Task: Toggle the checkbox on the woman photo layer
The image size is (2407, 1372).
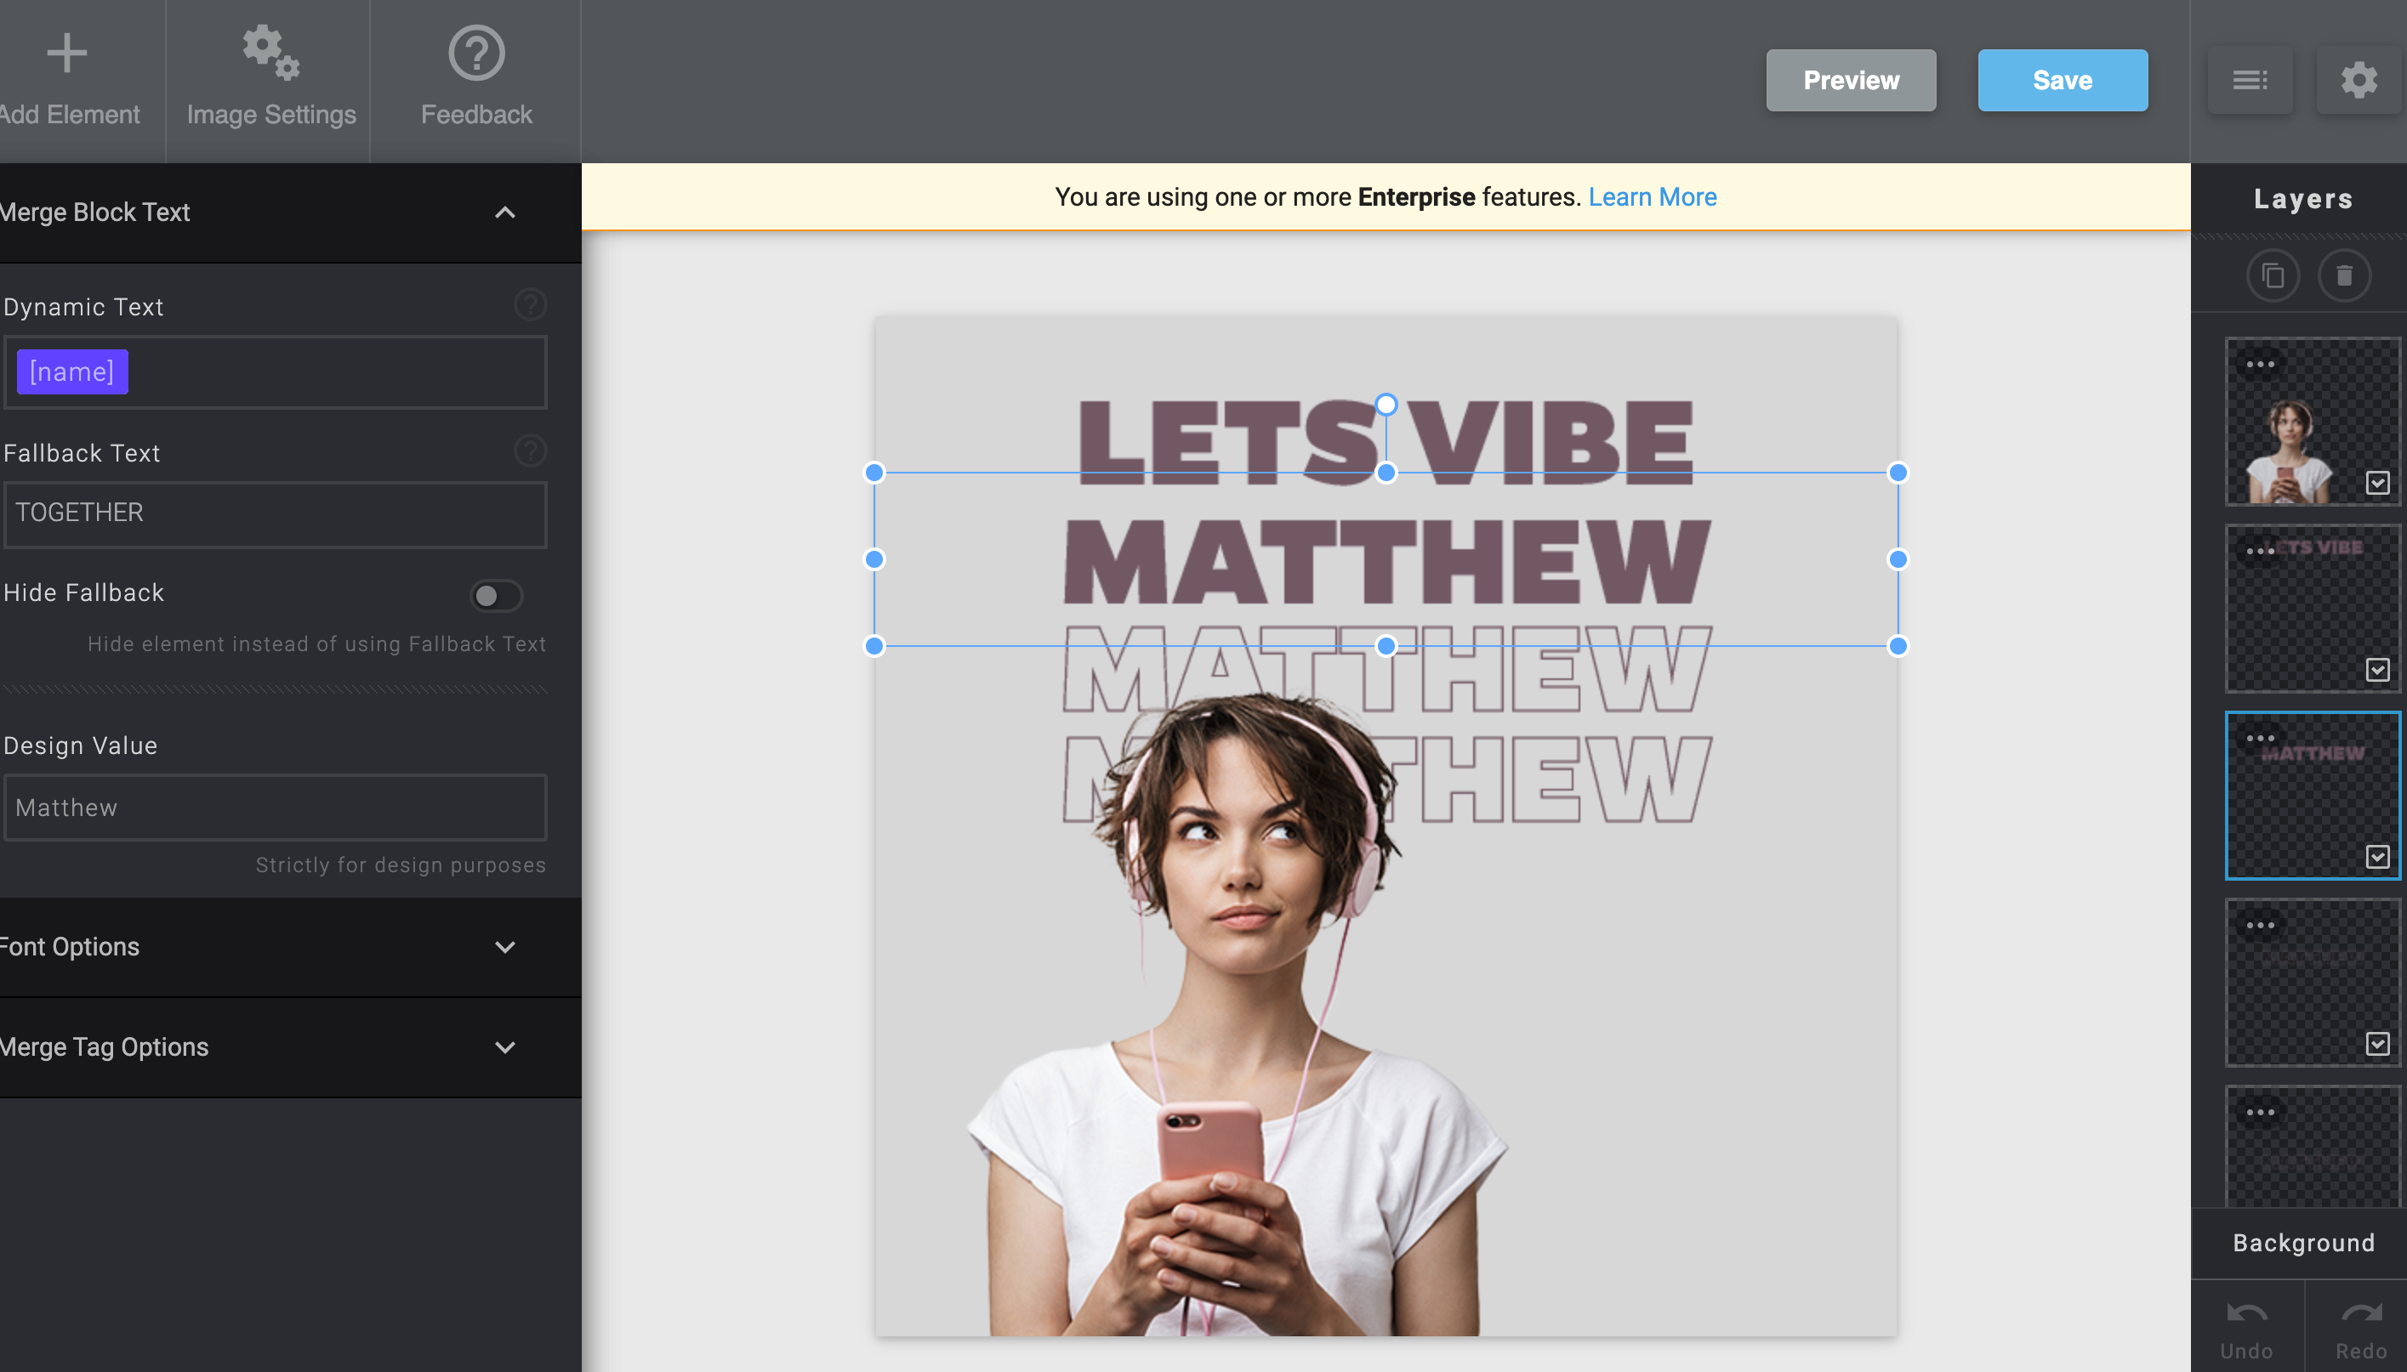Action: pyautogui.click(x=2377, y=484)
